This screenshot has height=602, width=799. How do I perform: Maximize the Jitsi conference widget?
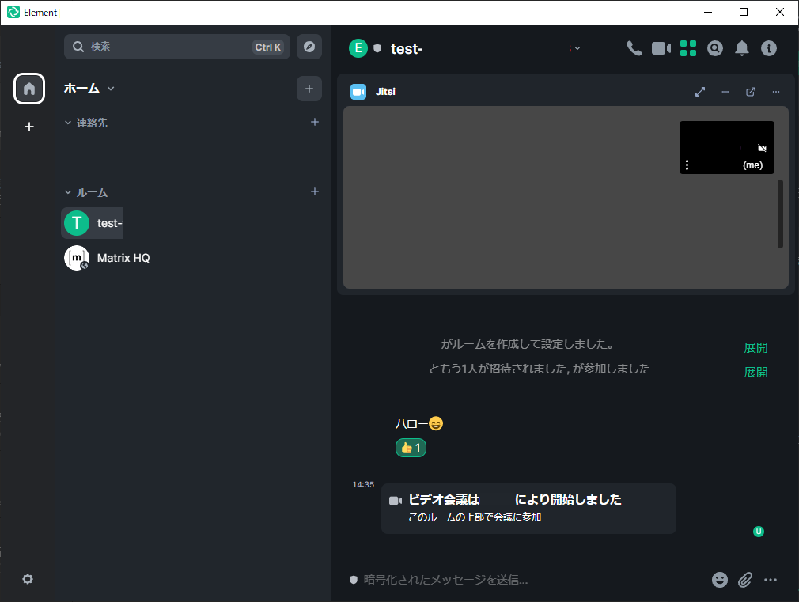click(699, 91)
